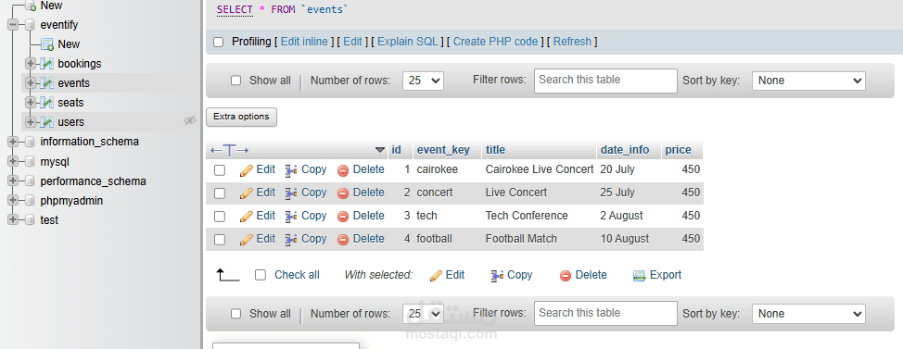This screenshot has height=349, width=903.
Task: Sort by the event_key column header
Action: [x=443, y=150]
